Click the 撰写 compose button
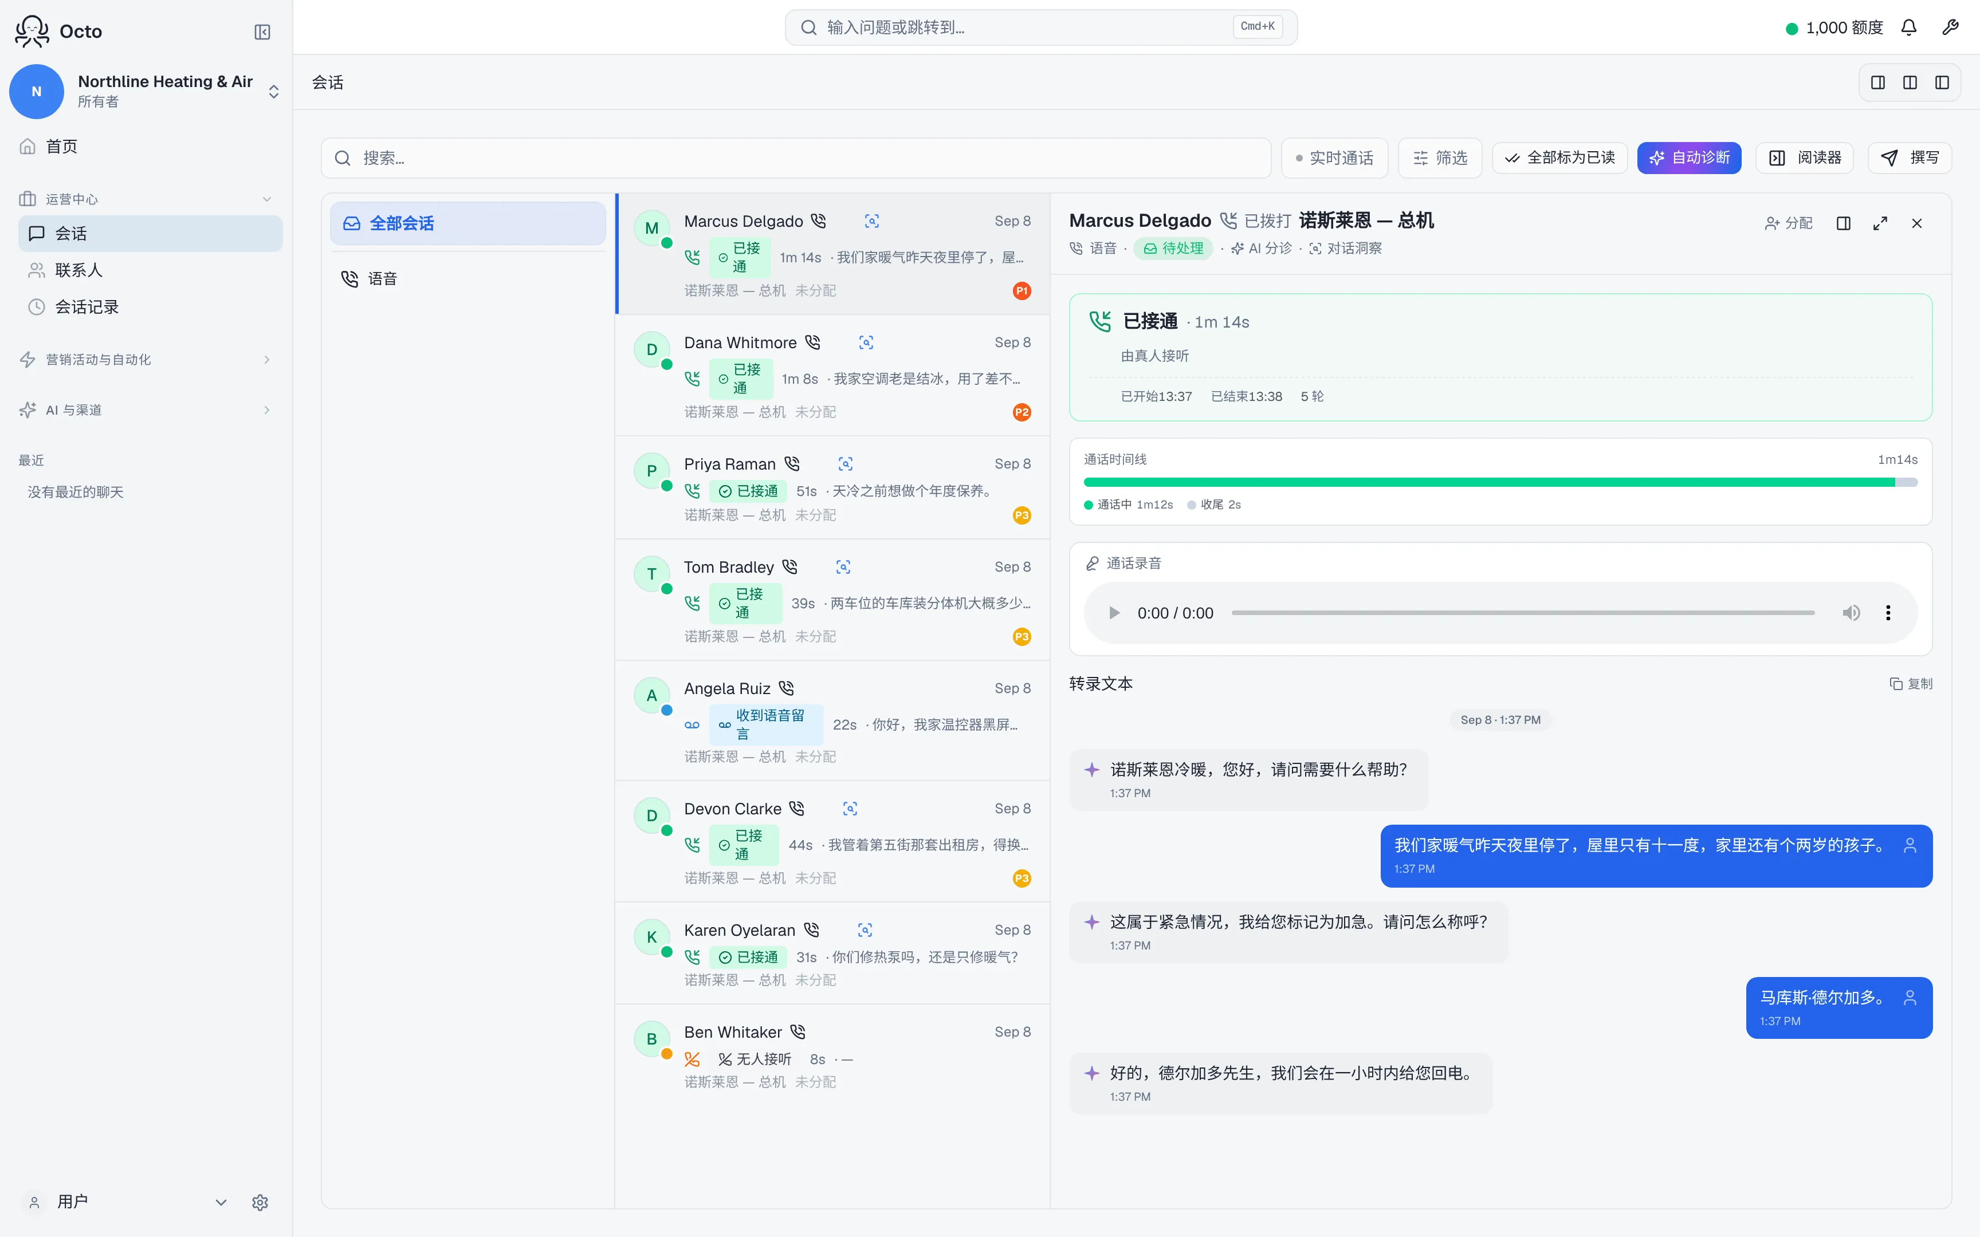The width and height of the screenshot is (1980, 1237). tap(1910, 158)
